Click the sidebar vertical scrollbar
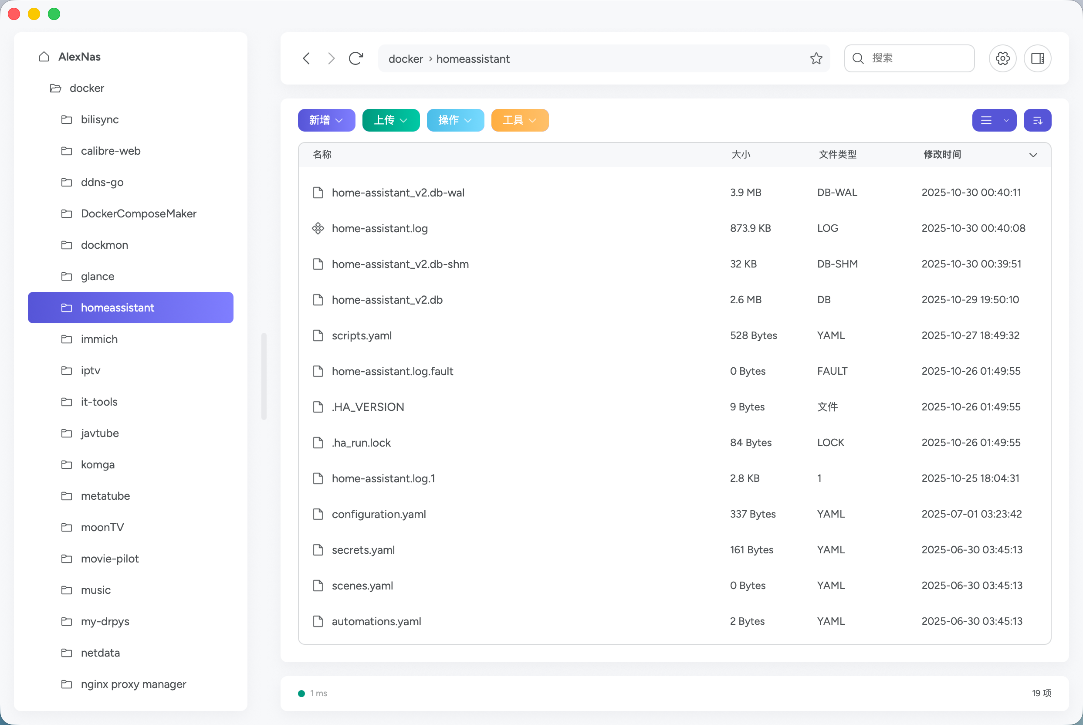The height and width of the screenshot is (725, 1083). point(264,376)
